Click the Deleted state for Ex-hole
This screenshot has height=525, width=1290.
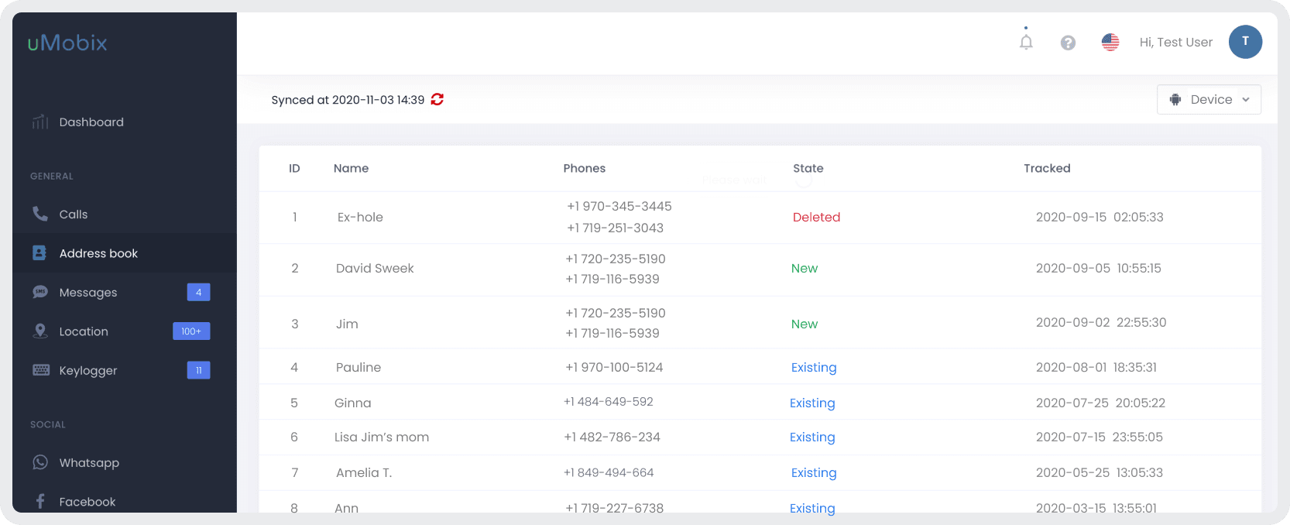[x=816, y=218]
